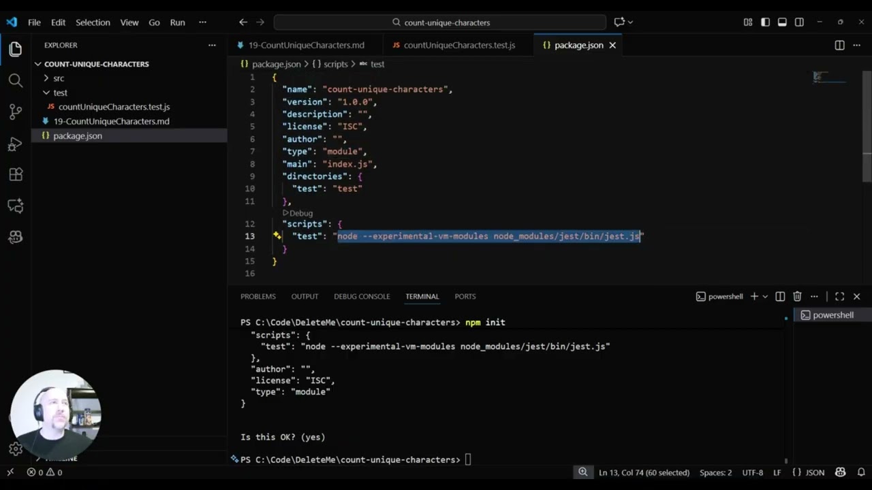Change end of line sequence LF

(777, 472)
